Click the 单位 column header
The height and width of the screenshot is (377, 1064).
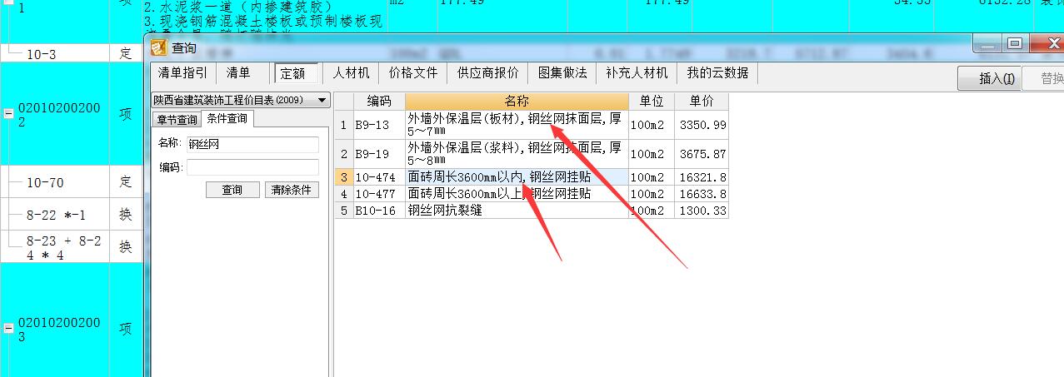(x=652, y=101)
